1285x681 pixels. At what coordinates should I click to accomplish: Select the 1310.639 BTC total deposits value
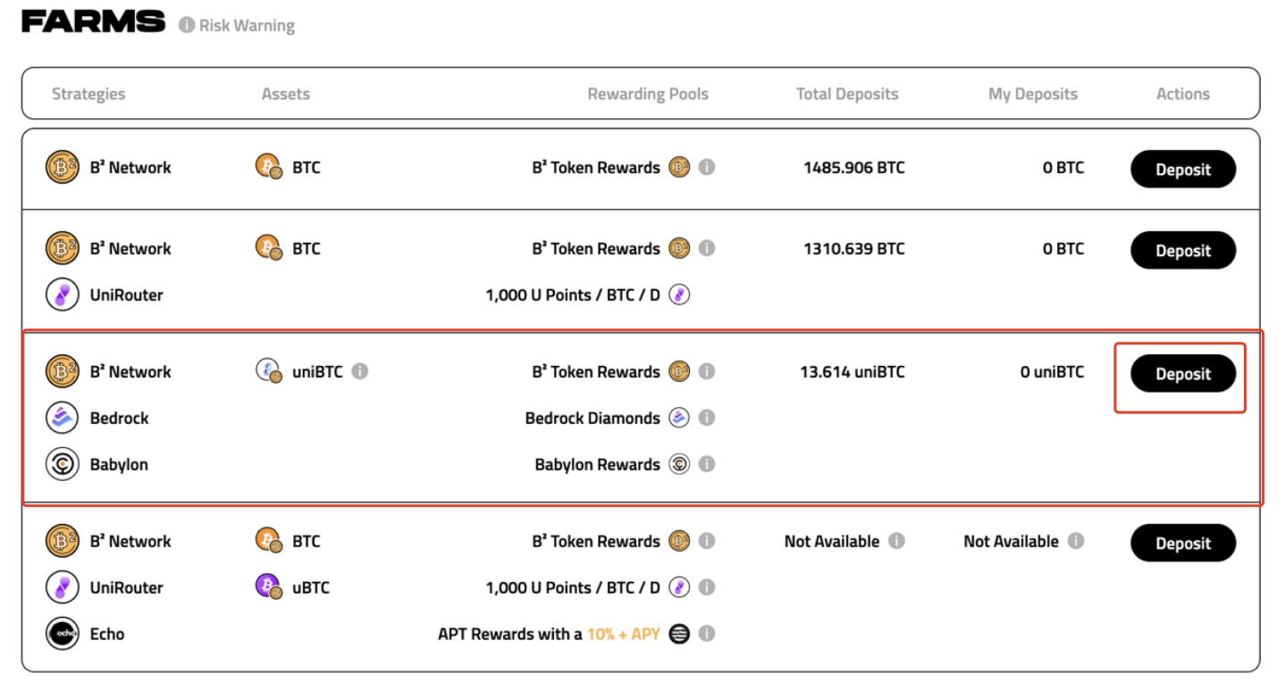coord(854,249)
